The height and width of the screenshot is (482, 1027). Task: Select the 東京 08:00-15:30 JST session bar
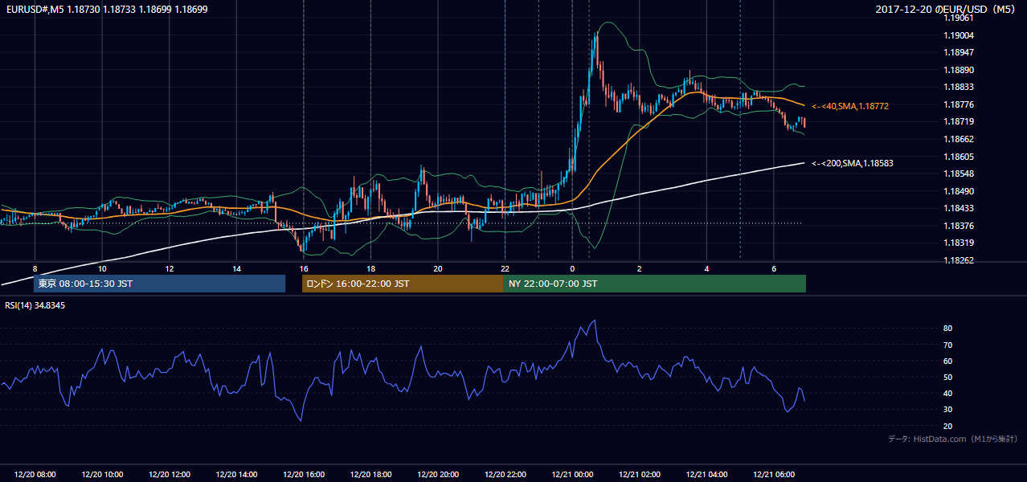tap(159, 284)
